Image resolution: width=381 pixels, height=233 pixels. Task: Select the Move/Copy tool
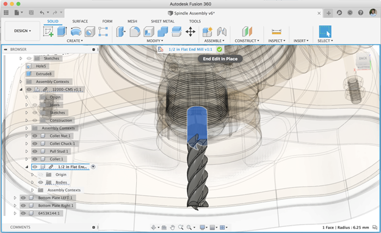click(x=191, y=32)
